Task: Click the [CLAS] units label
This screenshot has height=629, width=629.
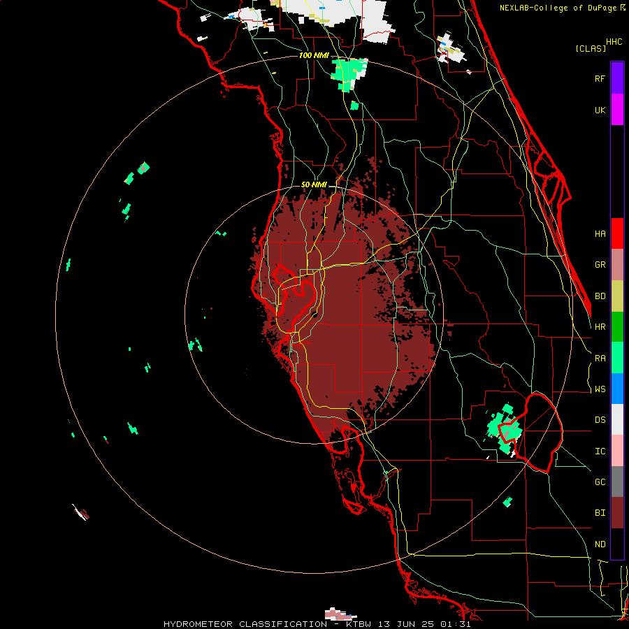Action: click(x=591, y=48)
